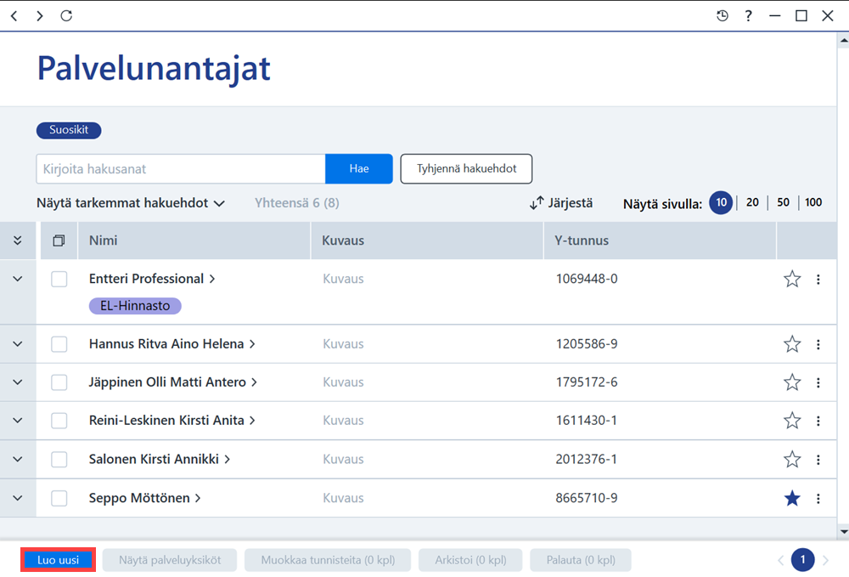Unfavorite Seppo Möttönen's filled star

coord(792,498)
